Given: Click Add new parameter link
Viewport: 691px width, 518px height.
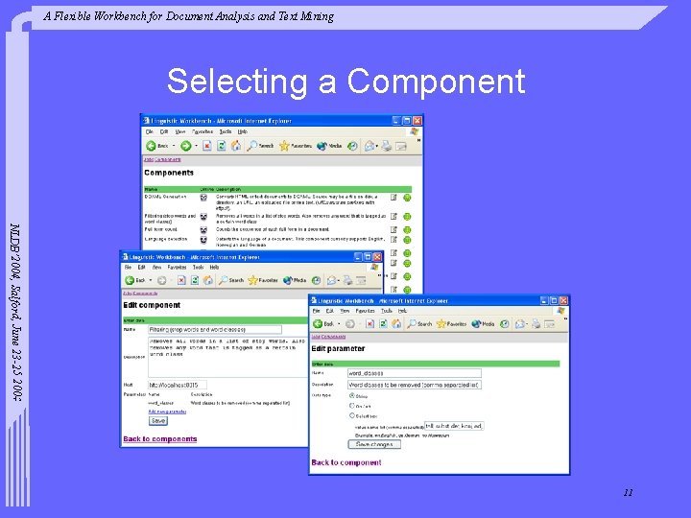Looking at the screenshot, I should (x=167, y=412).
